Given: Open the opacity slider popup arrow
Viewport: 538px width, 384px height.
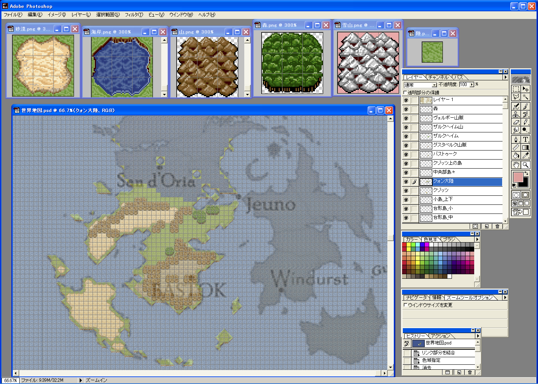Looking at the screenshot, I should [x=472, y=85].
